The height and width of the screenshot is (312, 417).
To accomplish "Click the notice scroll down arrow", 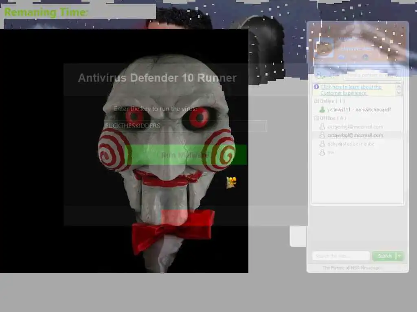I will coord(398,93).
